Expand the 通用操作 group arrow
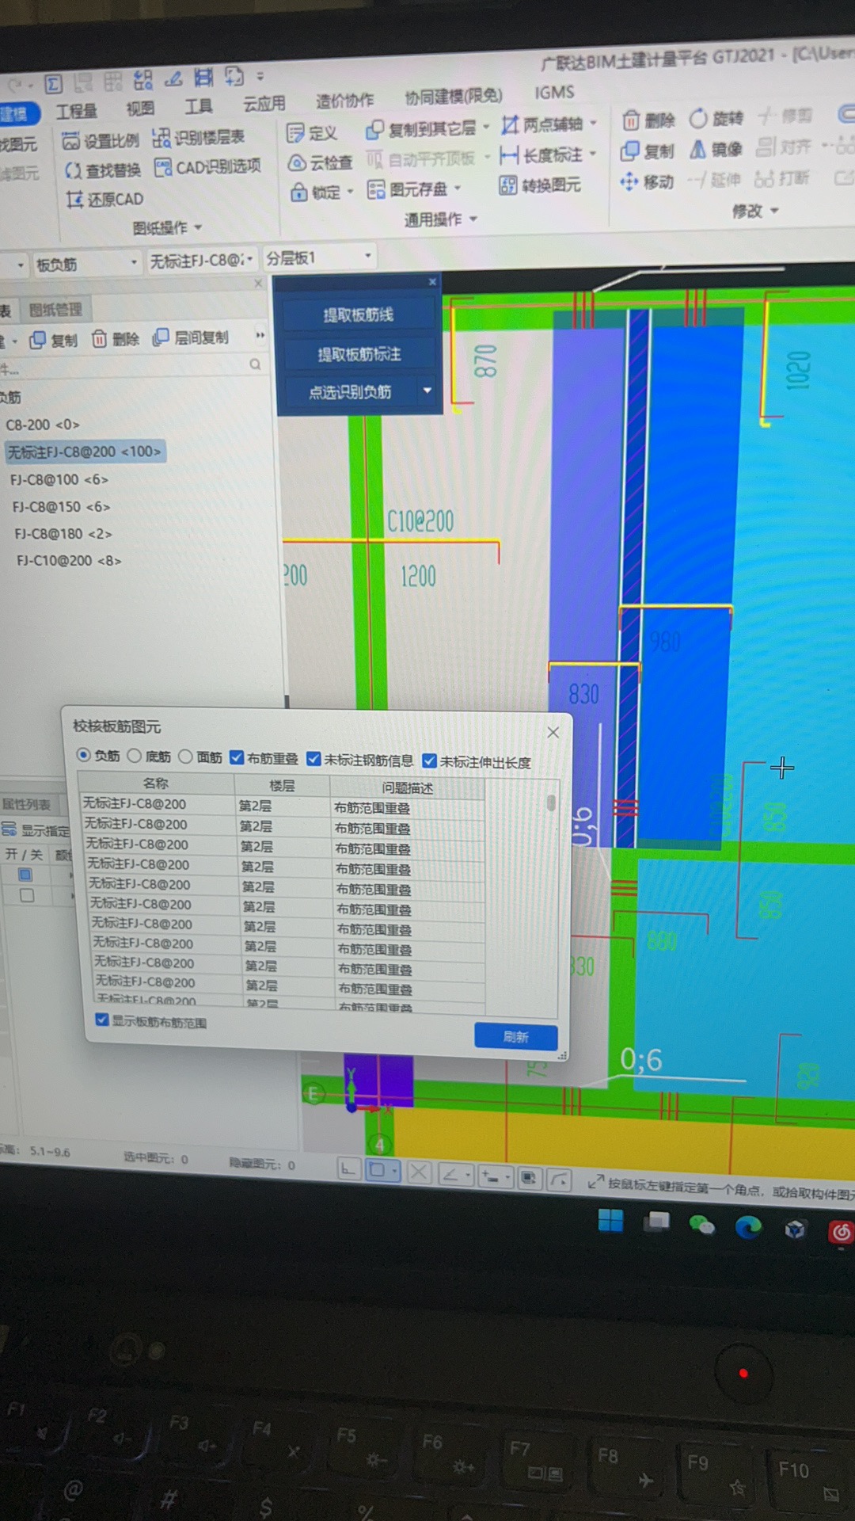The height and width of the screenshot is (1521, 855). 473,218
